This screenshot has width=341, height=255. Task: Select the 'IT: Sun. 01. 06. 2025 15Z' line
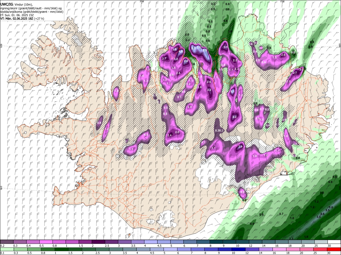tap(17, 15)
